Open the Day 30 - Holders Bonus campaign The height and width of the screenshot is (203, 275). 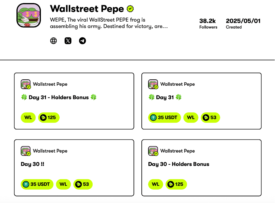coord(179,164)
